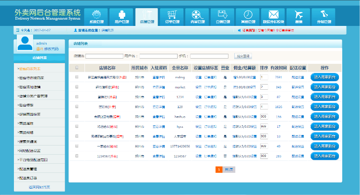Click 订单通知 link in market row
The width and height of the screenshot is (360, 195).
(x=210, y=87)
